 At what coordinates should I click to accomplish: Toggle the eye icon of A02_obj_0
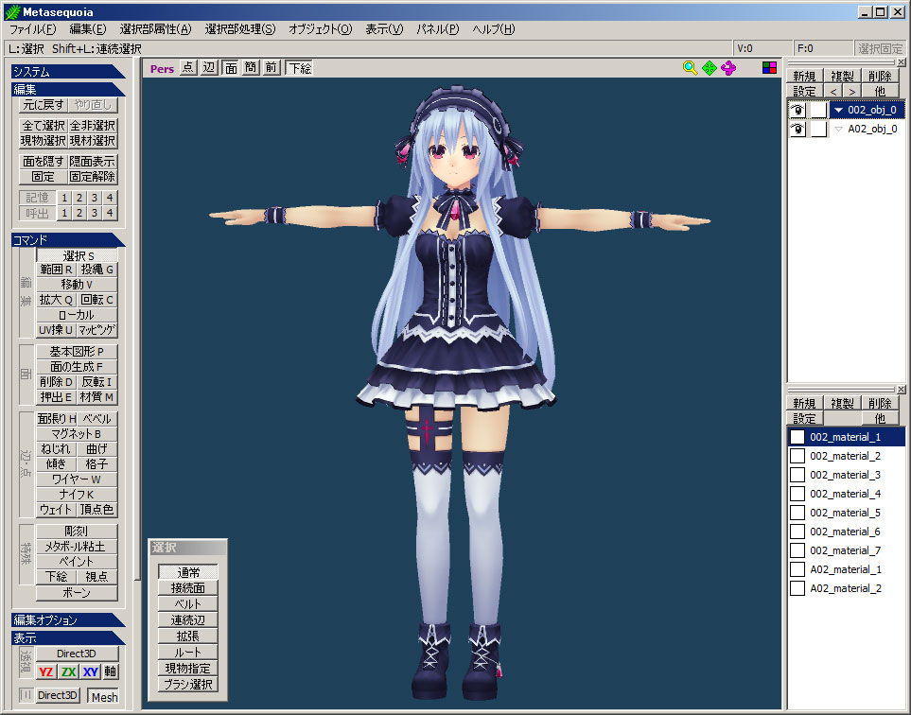click(797, 129)
